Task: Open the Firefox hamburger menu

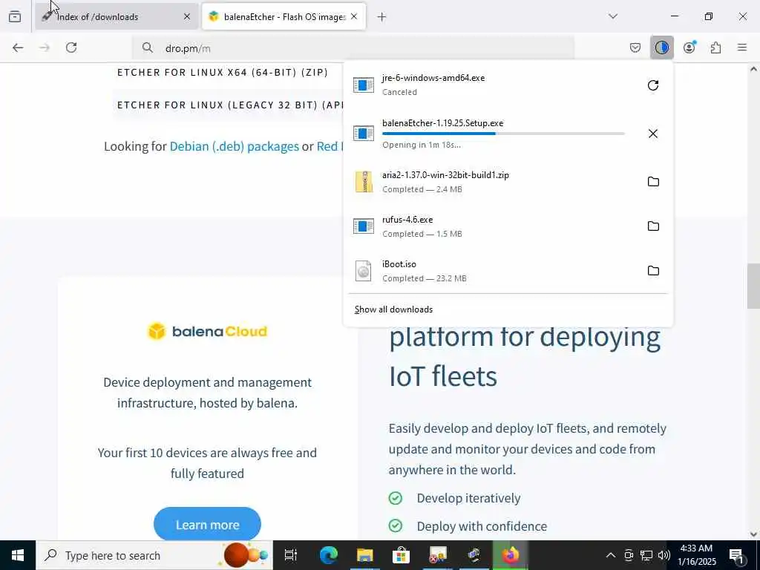Action: click(x=742, y=47)
